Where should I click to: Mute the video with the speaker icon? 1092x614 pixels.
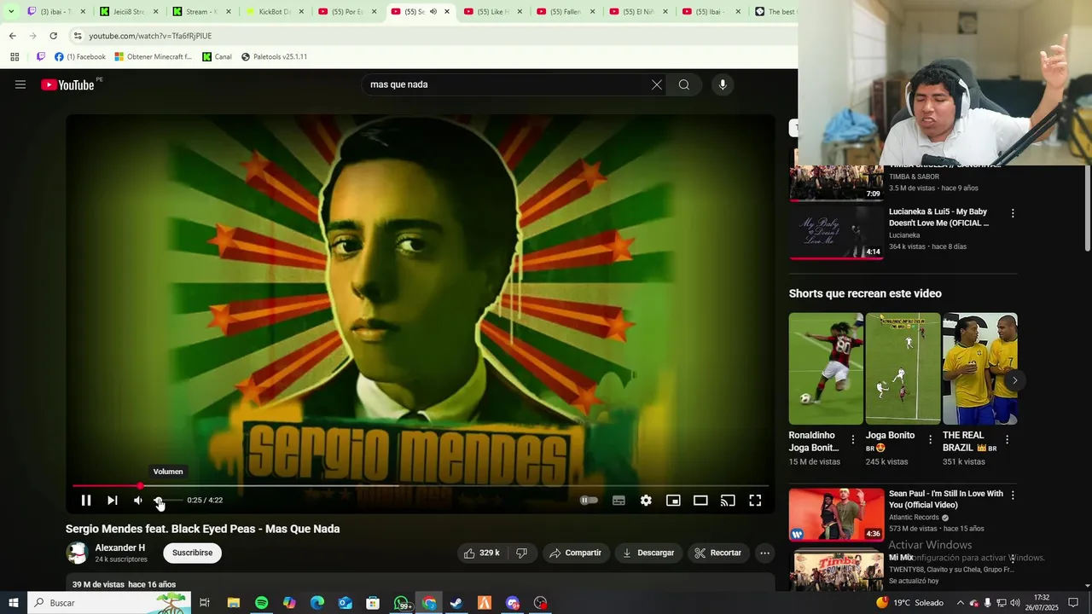tap(138, 501)
